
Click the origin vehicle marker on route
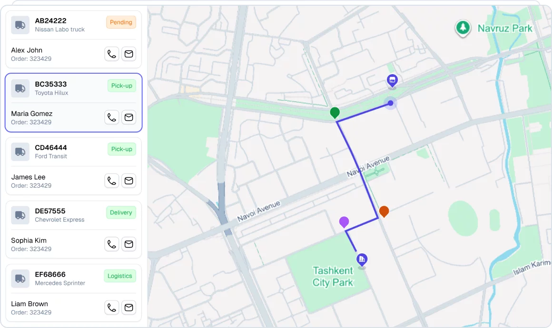pyautogui.click(x=392, y=81)
